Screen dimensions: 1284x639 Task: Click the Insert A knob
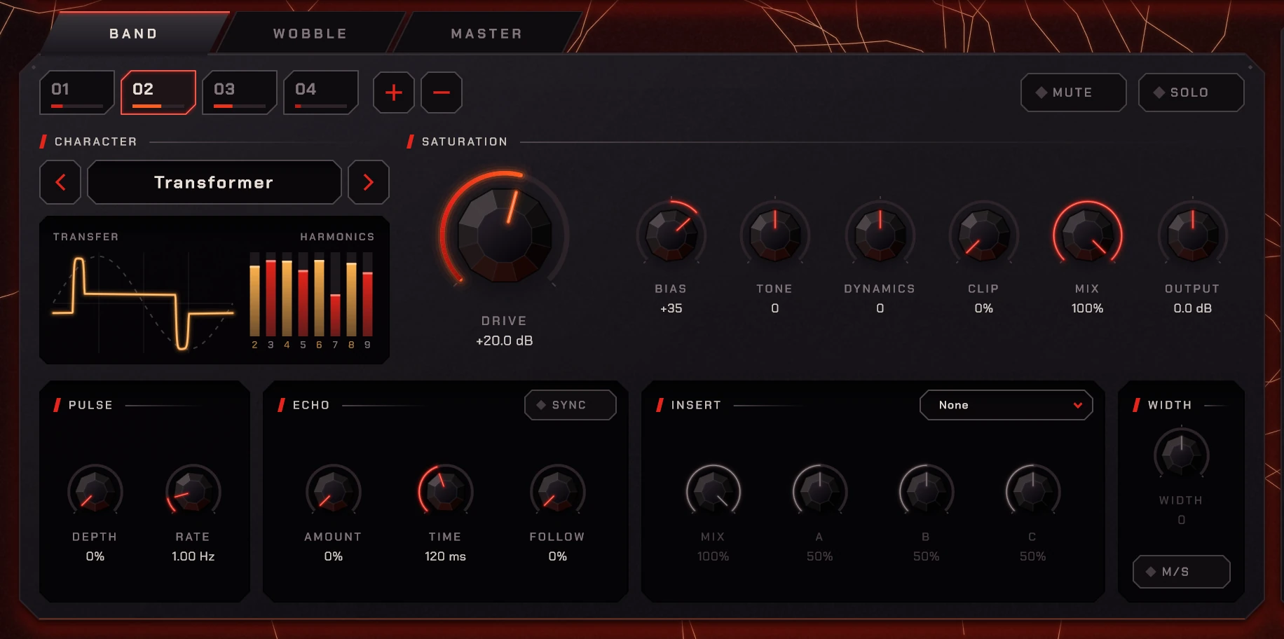820,491
